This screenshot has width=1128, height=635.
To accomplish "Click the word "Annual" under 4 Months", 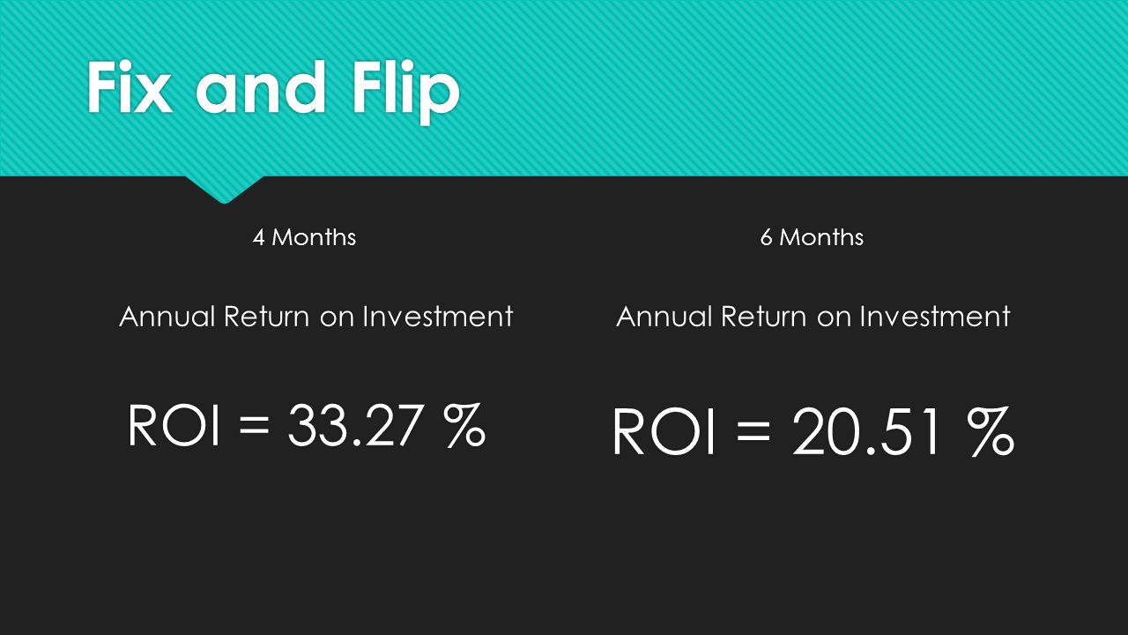I will [167, 317].
